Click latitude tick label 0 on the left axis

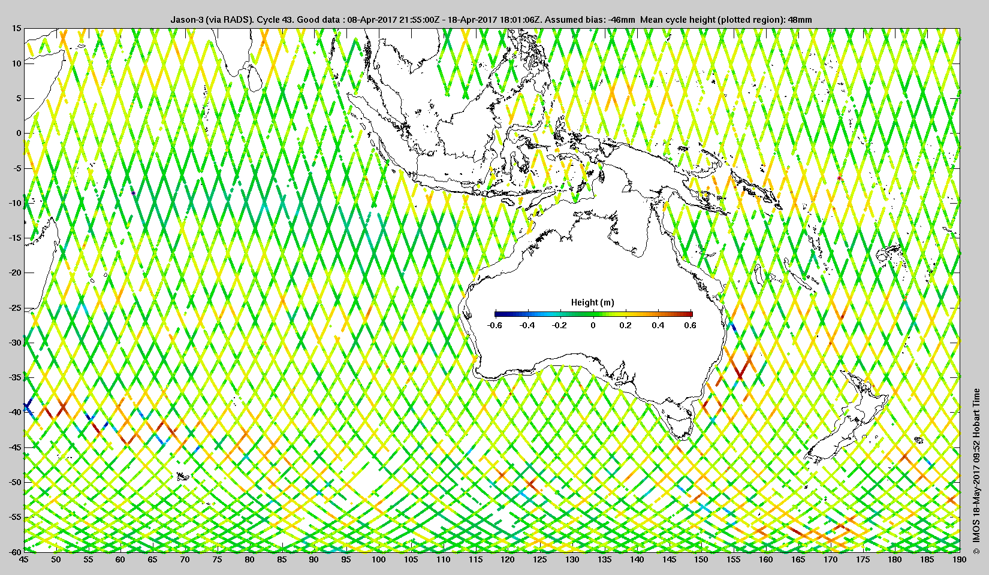pos(19,133)
